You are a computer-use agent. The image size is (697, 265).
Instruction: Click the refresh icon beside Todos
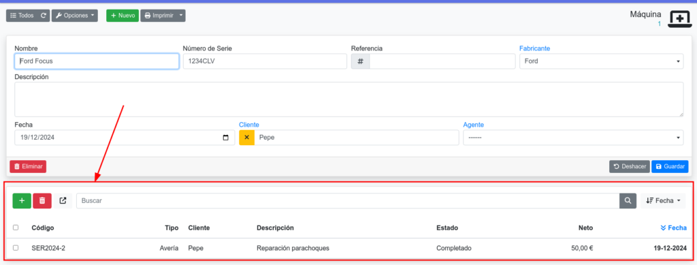tap(43, 16)
